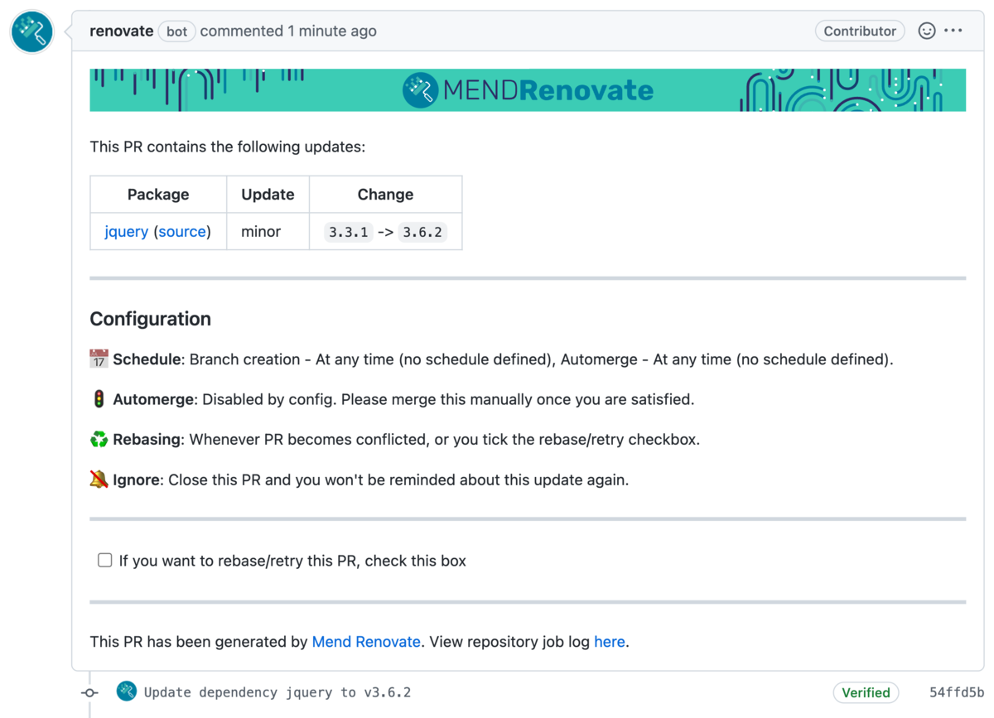Open the repository job log 'here' link
994x718 pixels.
click(610, 642)
